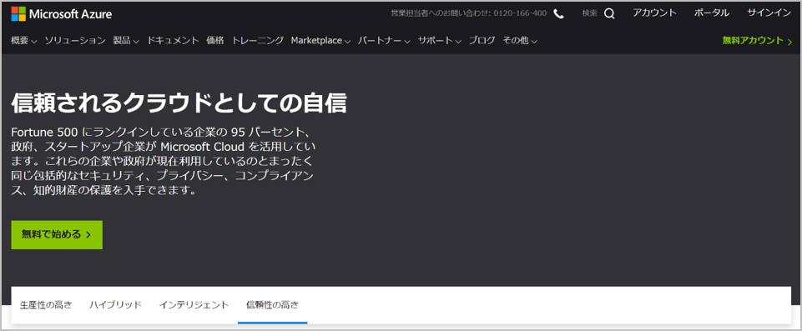The width and height of the screenshot is (802, 331).
Task: Click the Microsoft Azure logo
Action: pos(62,14)
